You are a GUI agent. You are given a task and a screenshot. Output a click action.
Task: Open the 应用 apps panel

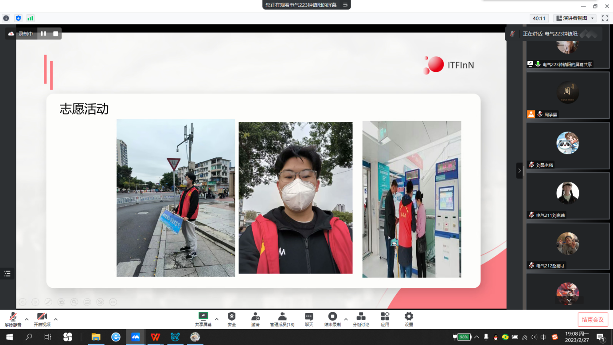[385, 319]
